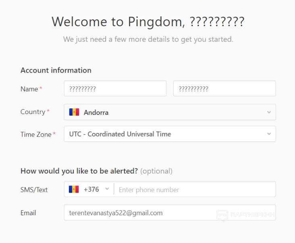This screenshot has height=243, width=295.
Task: Click the Country field label
Action: click(33, 112)
